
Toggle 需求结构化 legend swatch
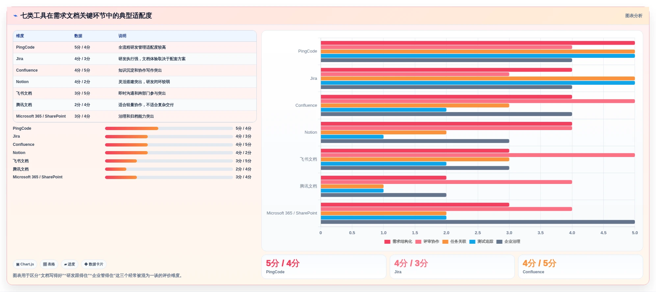point(387,242)
